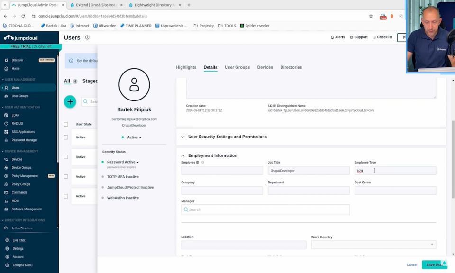Switch to Devices tab
This screenshot has width=455, height=273.
tap(265, 67)
